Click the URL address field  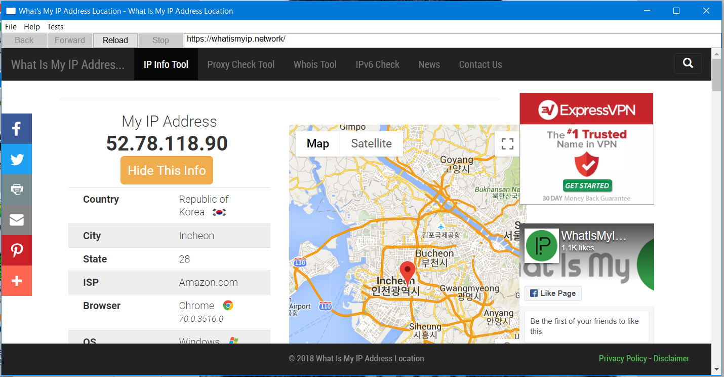click(x=453, y=40)
